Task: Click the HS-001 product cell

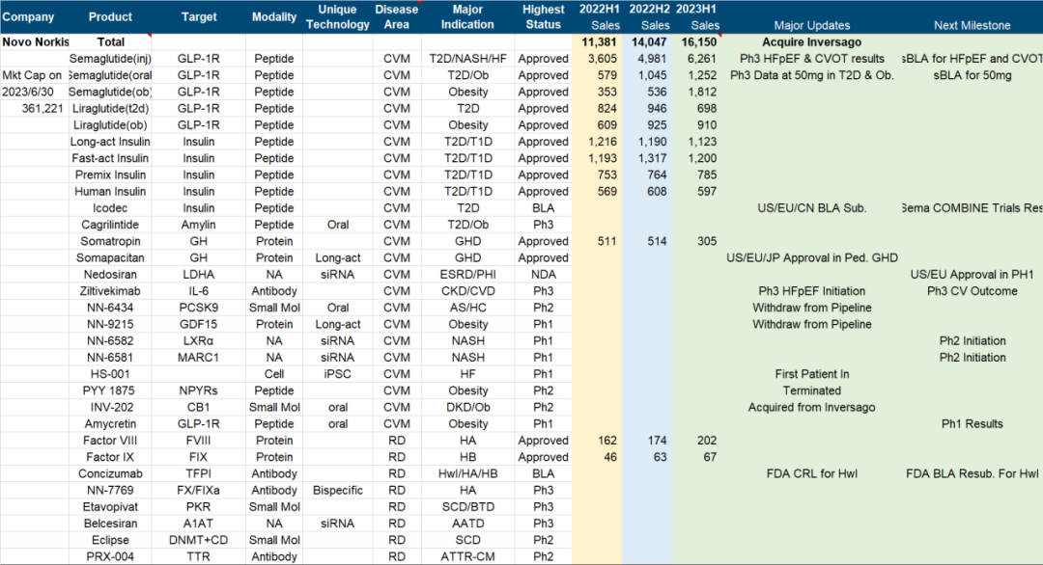Action: click(110, 374)
